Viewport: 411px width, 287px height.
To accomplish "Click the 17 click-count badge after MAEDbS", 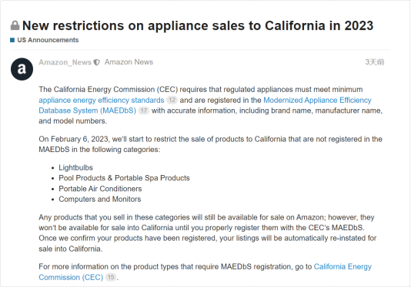I will click(144, 111).
